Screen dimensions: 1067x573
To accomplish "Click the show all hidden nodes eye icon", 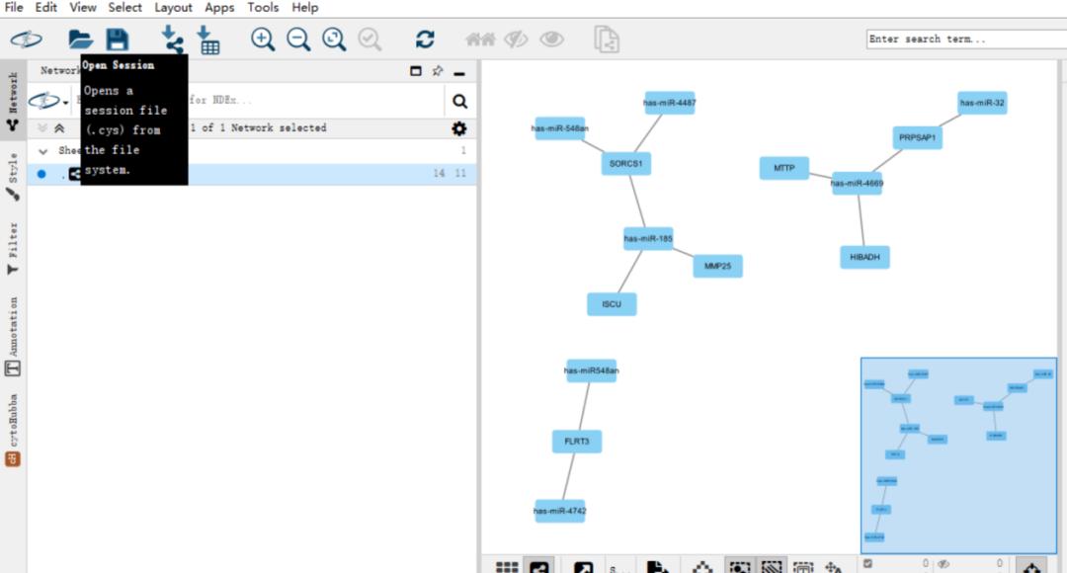I will 551,40.
